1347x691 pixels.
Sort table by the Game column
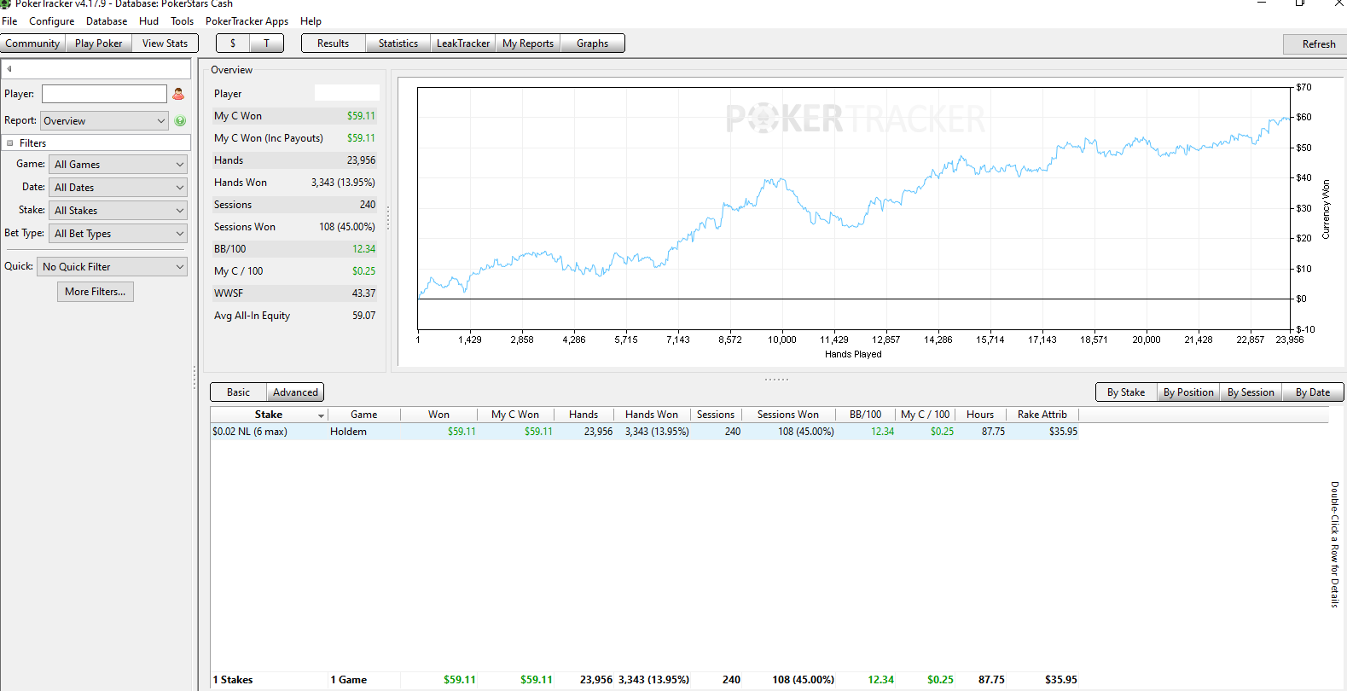tap(363, 415)
